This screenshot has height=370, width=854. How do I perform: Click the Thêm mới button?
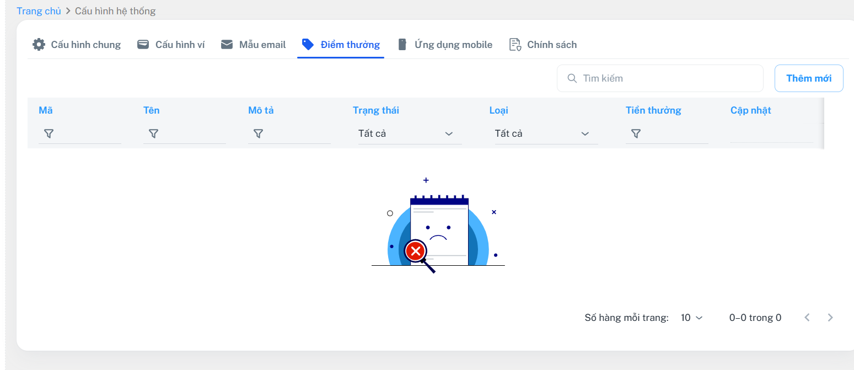click(808, 78)
